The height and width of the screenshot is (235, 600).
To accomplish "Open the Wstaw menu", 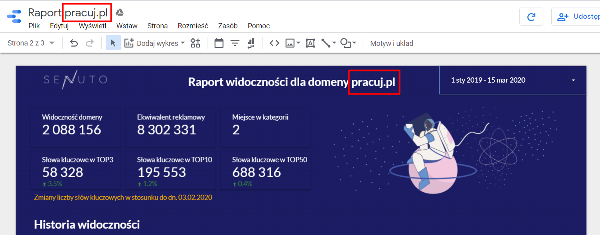I will tap(127, 26).
